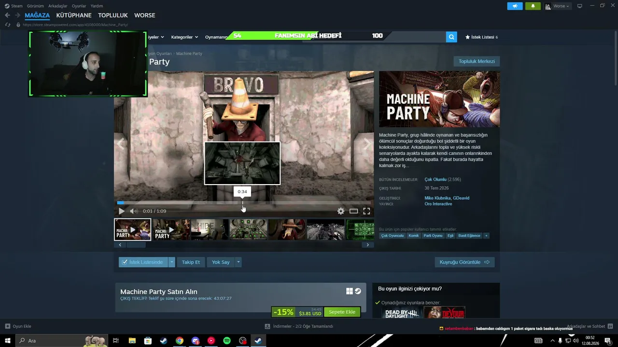Show previous media with the left arrow overlay
The height and width of the screenshot is (347, 618).
[121, 144]
